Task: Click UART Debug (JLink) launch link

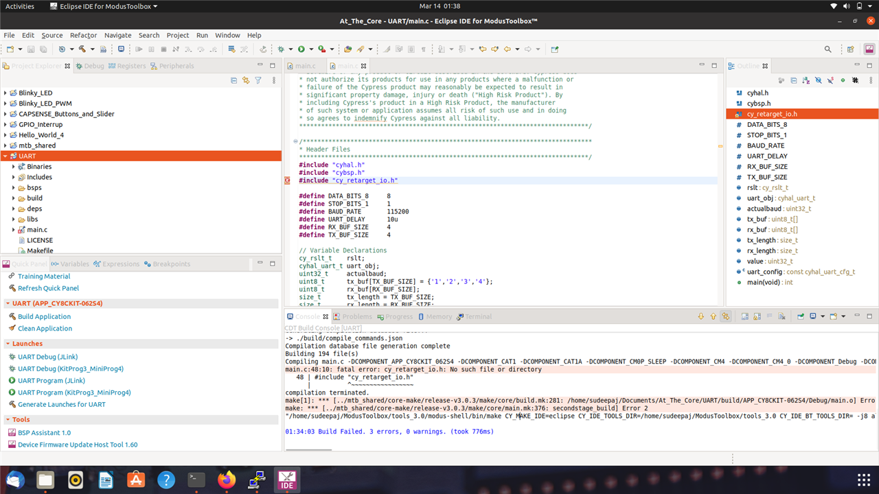Action: (x=47, y=357)
